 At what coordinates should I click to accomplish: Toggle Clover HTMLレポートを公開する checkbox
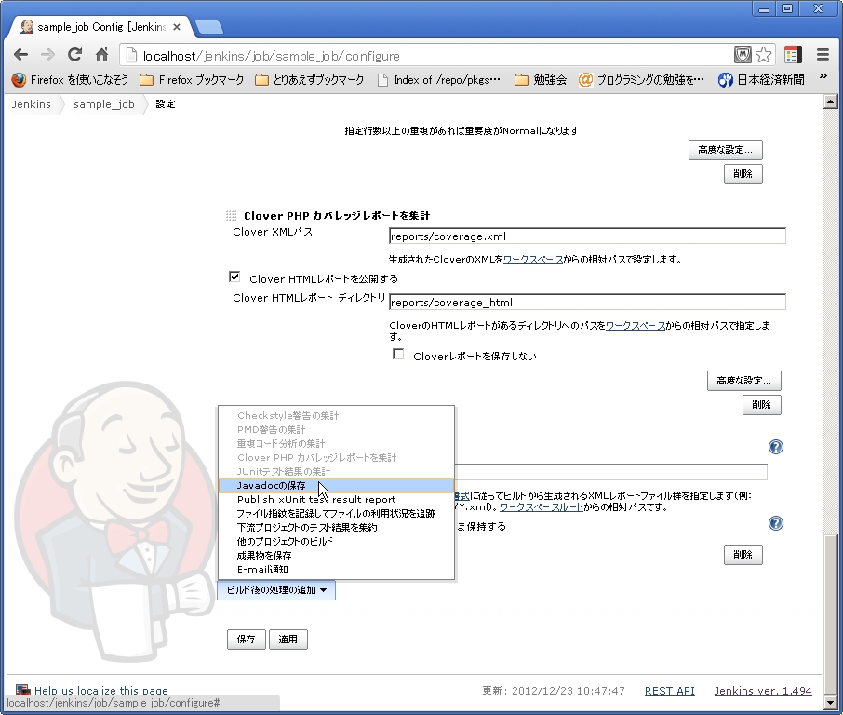tap(234, 277)
